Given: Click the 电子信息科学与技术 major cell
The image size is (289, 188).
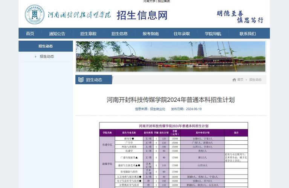Looking at the screenshot, I should (129, 181).
